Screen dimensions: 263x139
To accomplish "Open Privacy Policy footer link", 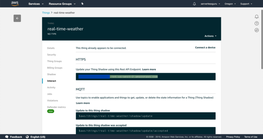I will 233,137.
